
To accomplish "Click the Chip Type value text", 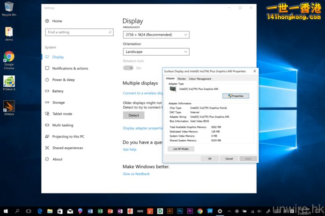I will (x=208, y=108).
